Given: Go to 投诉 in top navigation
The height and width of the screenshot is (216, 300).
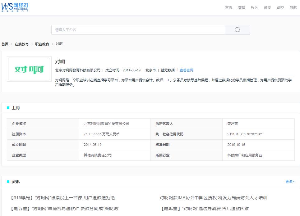Looking at the screenshot, I should 254,7.
